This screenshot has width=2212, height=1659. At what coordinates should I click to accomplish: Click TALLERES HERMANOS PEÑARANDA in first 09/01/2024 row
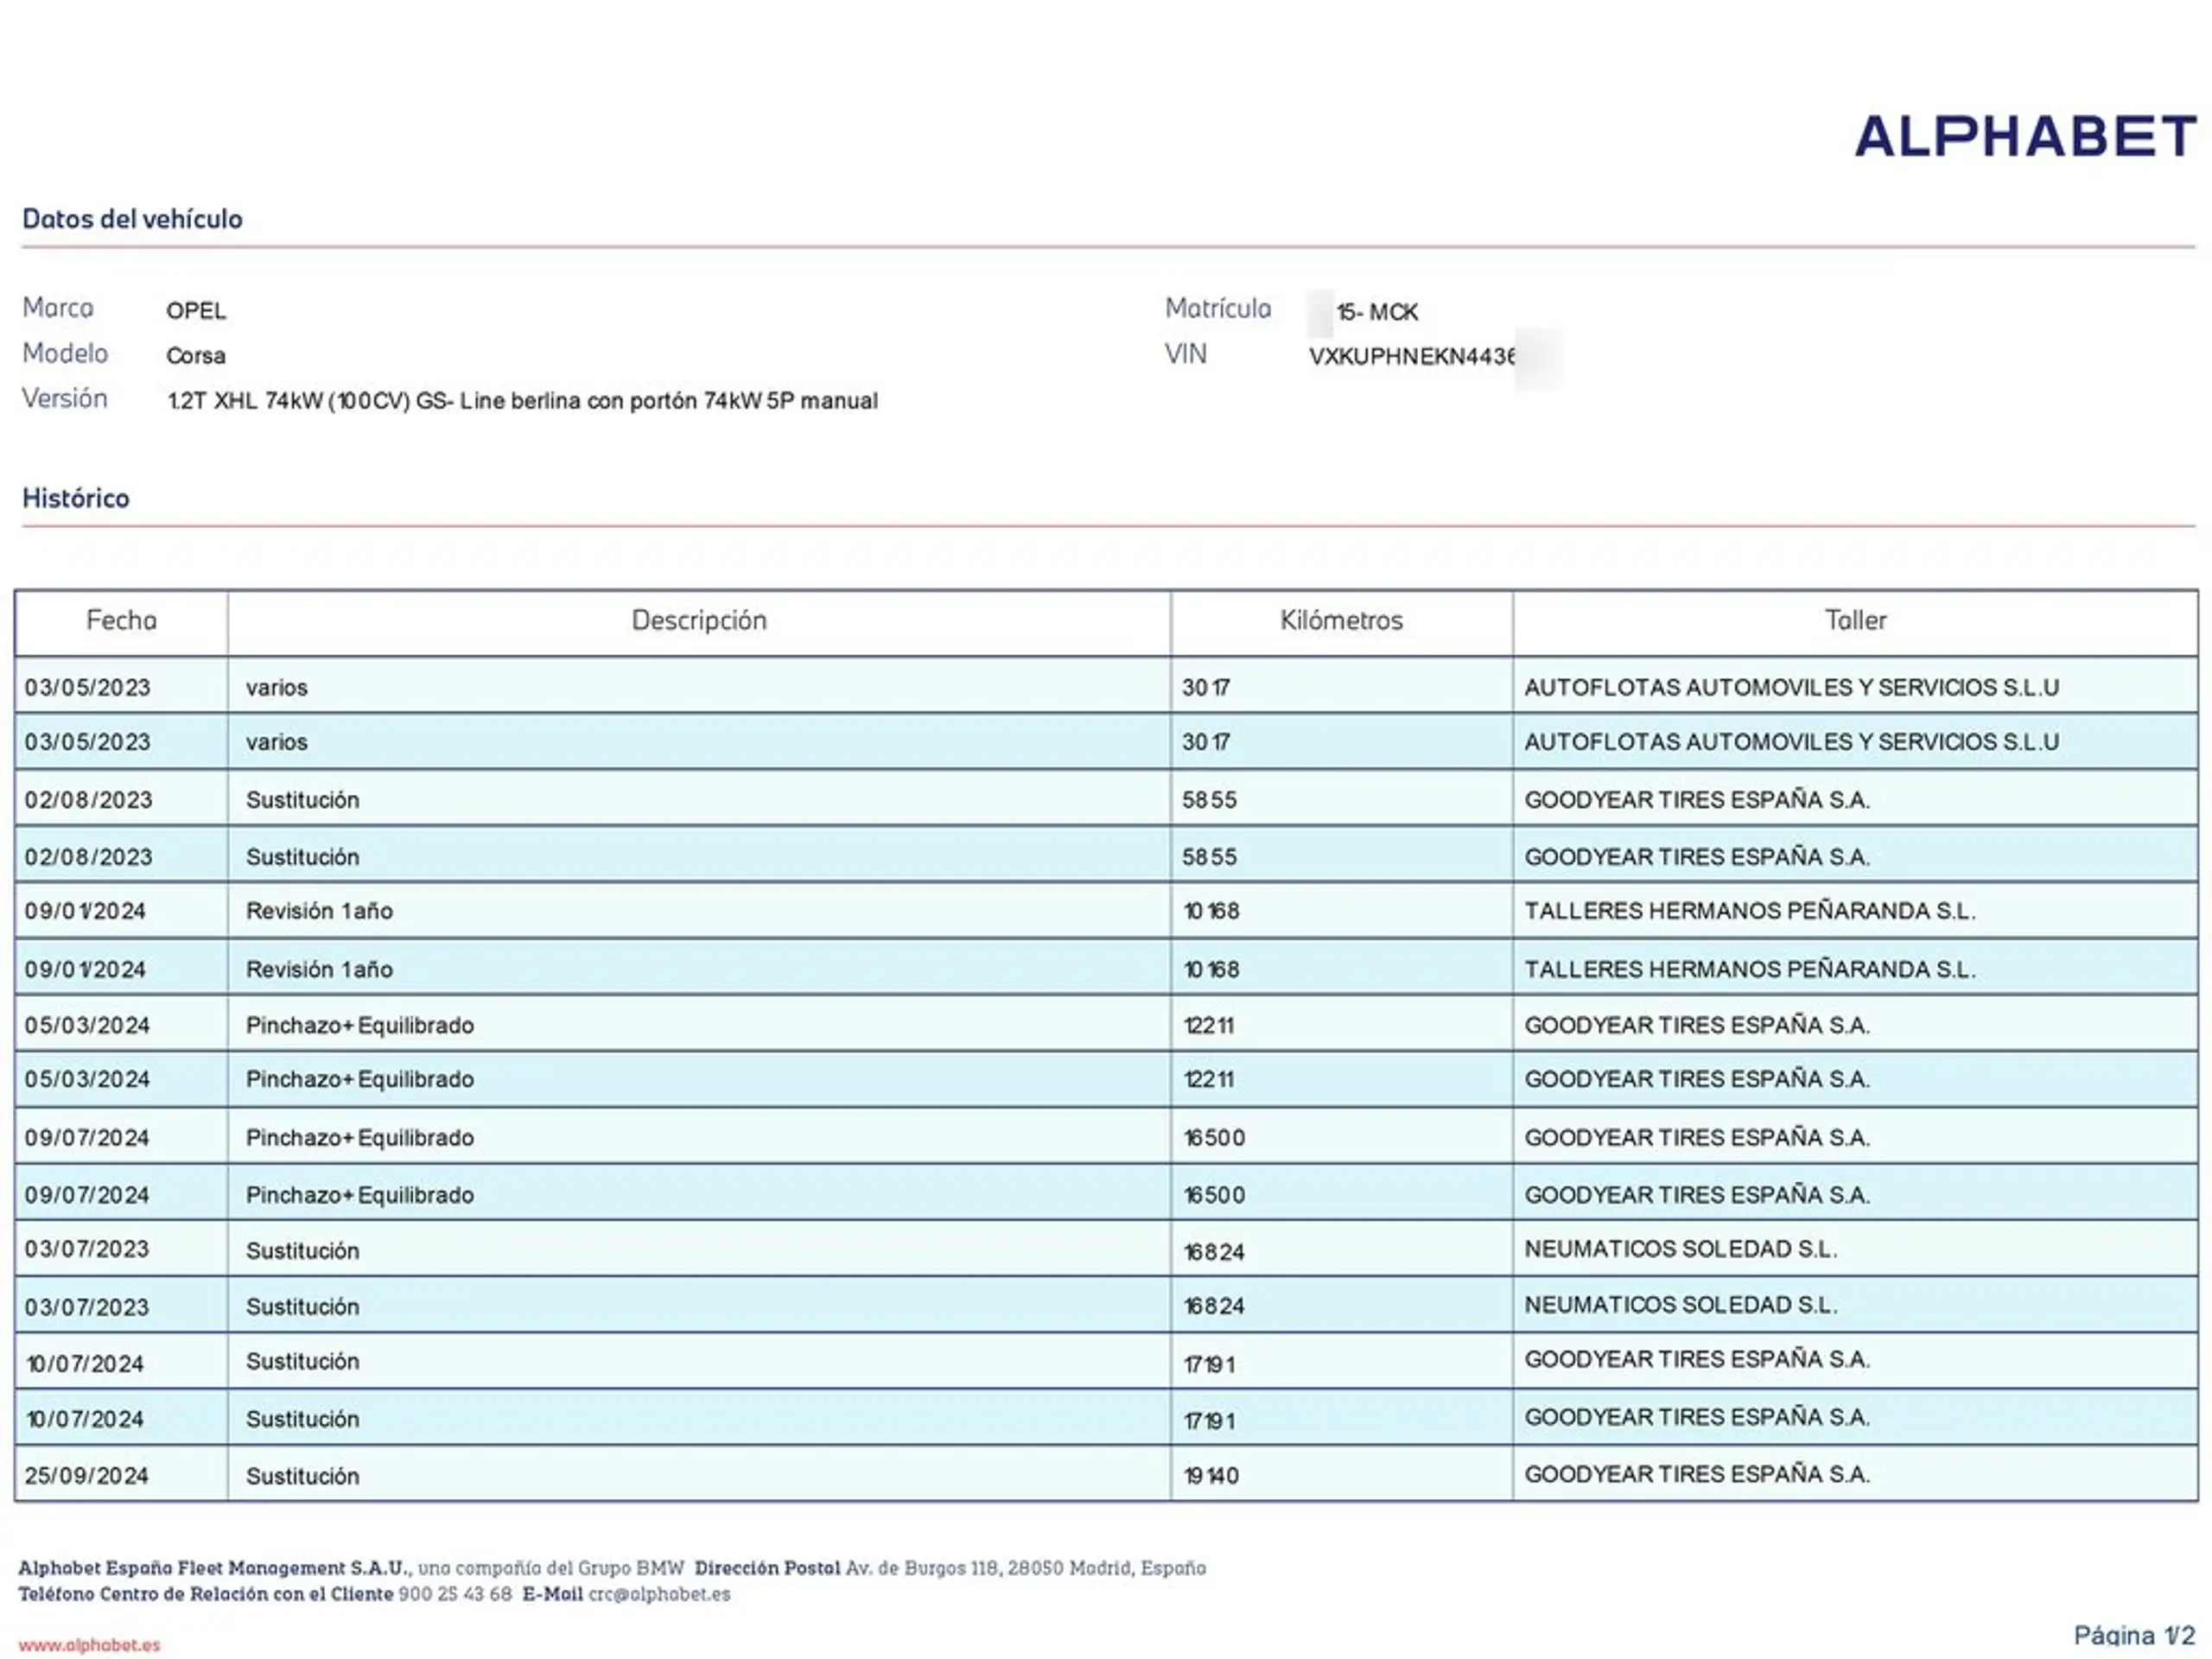point(1749,911)
